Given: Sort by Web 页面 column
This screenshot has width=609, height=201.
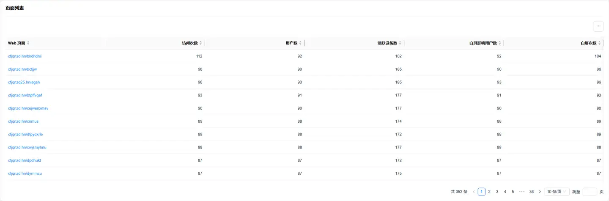Looking at the screenshot, I should coord(28,43).
